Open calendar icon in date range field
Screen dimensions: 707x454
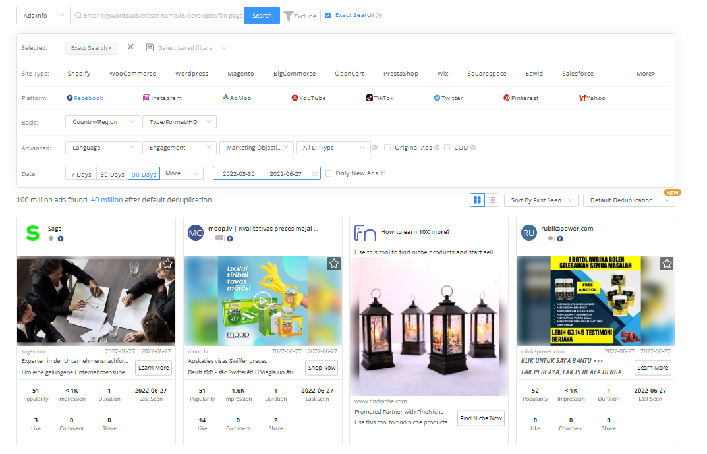pos(315,173)
